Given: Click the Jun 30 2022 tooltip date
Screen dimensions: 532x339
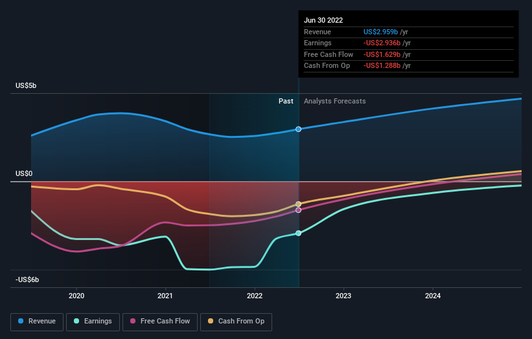Looking at the screenshot, I should pyautogui.click(x=323, y=20).
